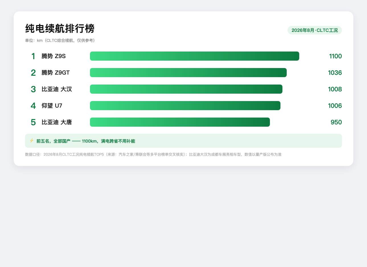The image size is (367, 267).
Task: Click the 数据口径 footnote text
Action: point(153,154)
